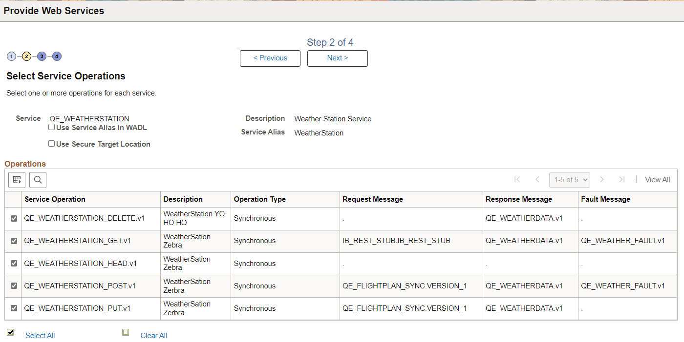Click the View All link
Image resolution: width=684 pixels, height=342 pixels.
(657, 179)
